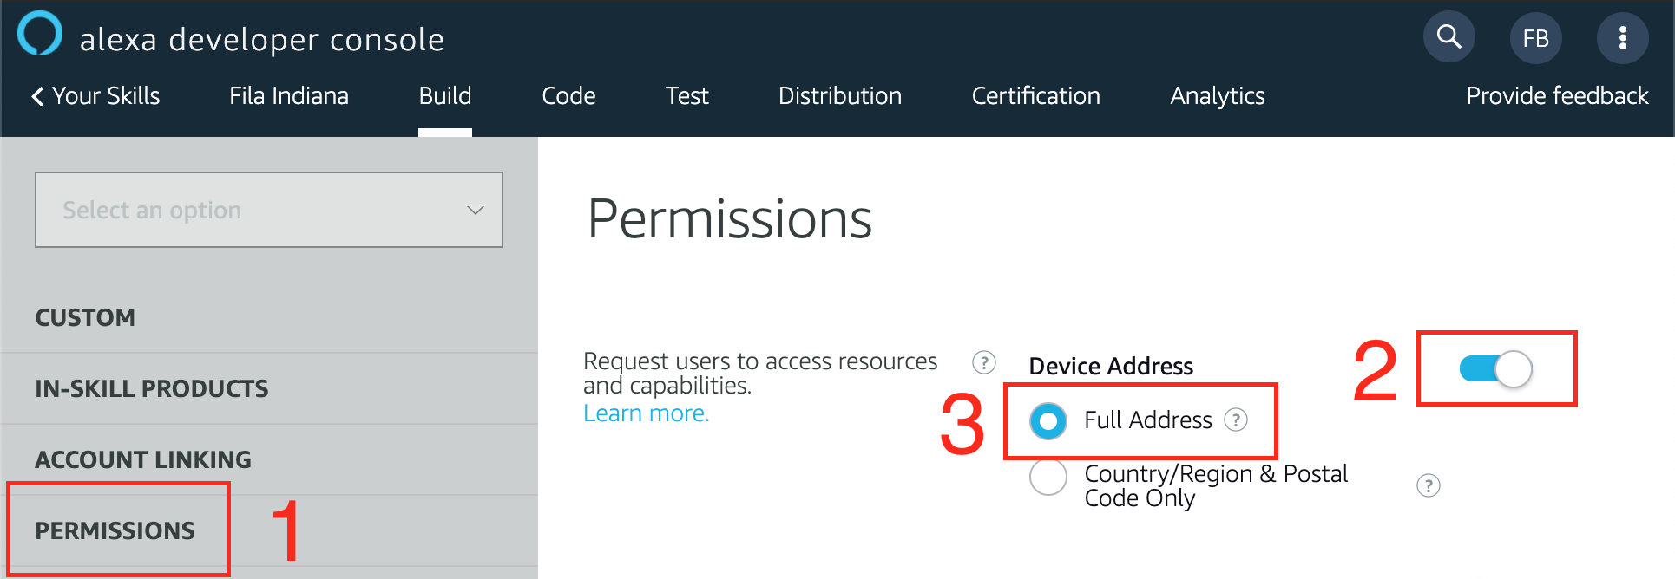The image size is (1675, 579).
Task: Click help icon for Country/Region & Postal Code
Action: [1428, 485]
